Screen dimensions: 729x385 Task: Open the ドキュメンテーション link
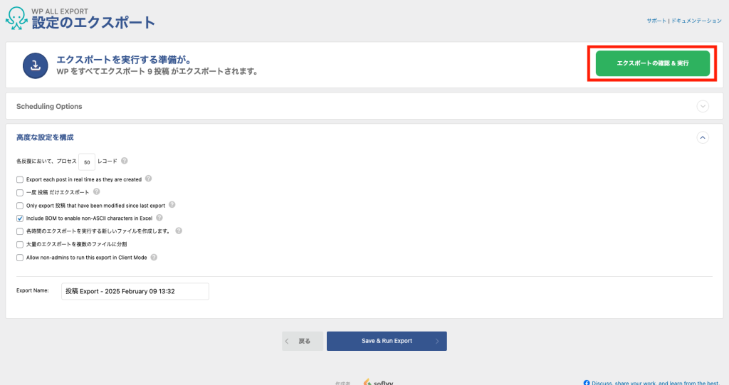click(x=696, y=21)
